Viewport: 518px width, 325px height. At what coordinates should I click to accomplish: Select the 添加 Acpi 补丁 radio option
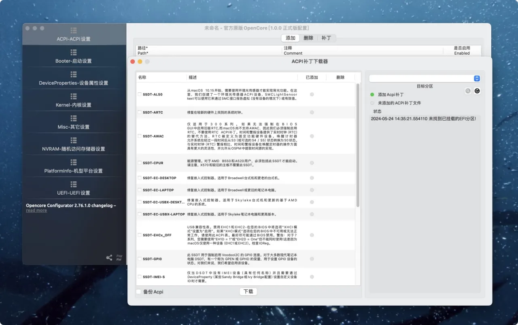[372, 94]
